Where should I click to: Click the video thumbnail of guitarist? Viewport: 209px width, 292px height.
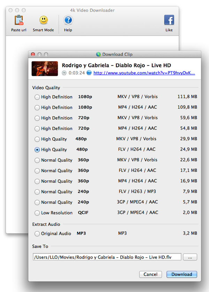tap(45, 69)
